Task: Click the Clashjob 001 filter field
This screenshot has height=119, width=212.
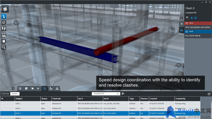Action: pyautogui.click(x=104, y=94)
